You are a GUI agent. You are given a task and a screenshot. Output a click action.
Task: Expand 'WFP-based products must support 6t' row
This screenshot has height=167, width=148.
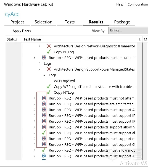coord(35,144)
